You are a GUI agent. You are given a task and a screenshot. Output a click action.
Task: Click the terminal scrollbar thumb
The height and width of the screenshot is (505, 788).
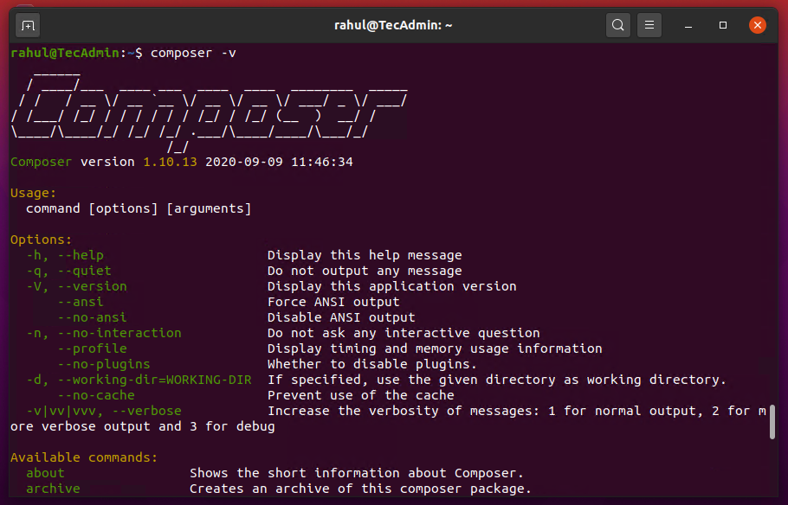tap(772, 422)
